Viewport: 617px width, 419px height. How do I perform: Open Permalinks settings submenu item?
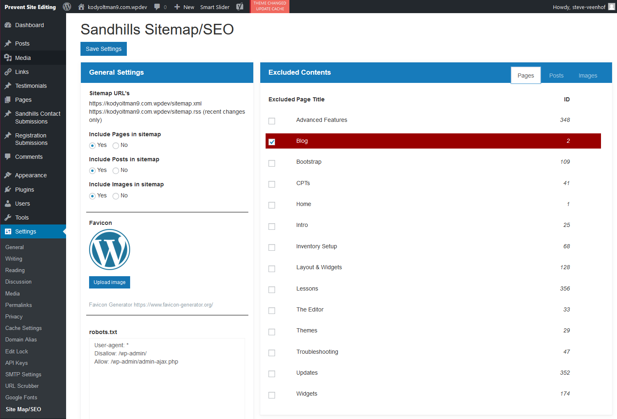(x=18, y=305)
